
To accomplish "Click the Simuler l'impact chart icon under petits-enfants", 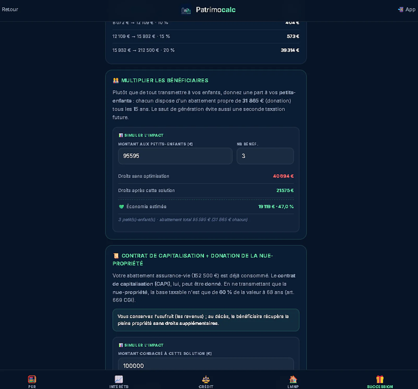I will 121,135.
